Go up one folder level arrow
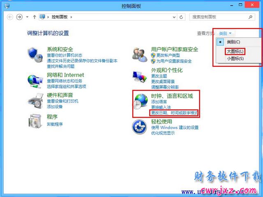 [35, 17]
